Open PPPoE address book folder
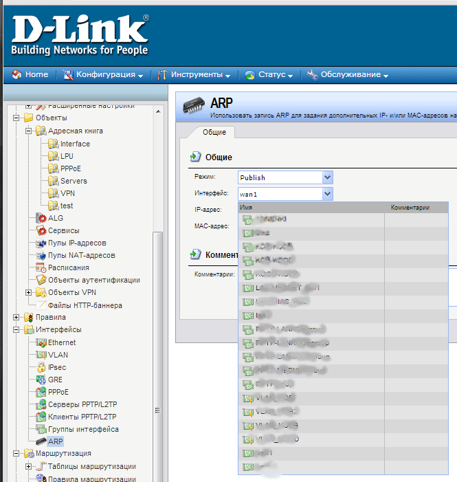This screenshot has height=482, width=457. click(x=71, y=168)
